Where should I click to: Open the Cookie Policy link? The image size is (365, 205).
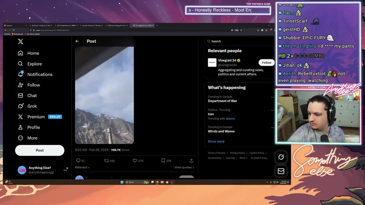[257, 153]
